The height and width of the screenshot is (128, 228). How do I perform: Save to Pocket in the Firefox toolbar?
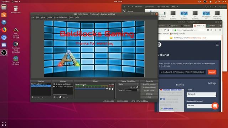[x=208, y=30]
